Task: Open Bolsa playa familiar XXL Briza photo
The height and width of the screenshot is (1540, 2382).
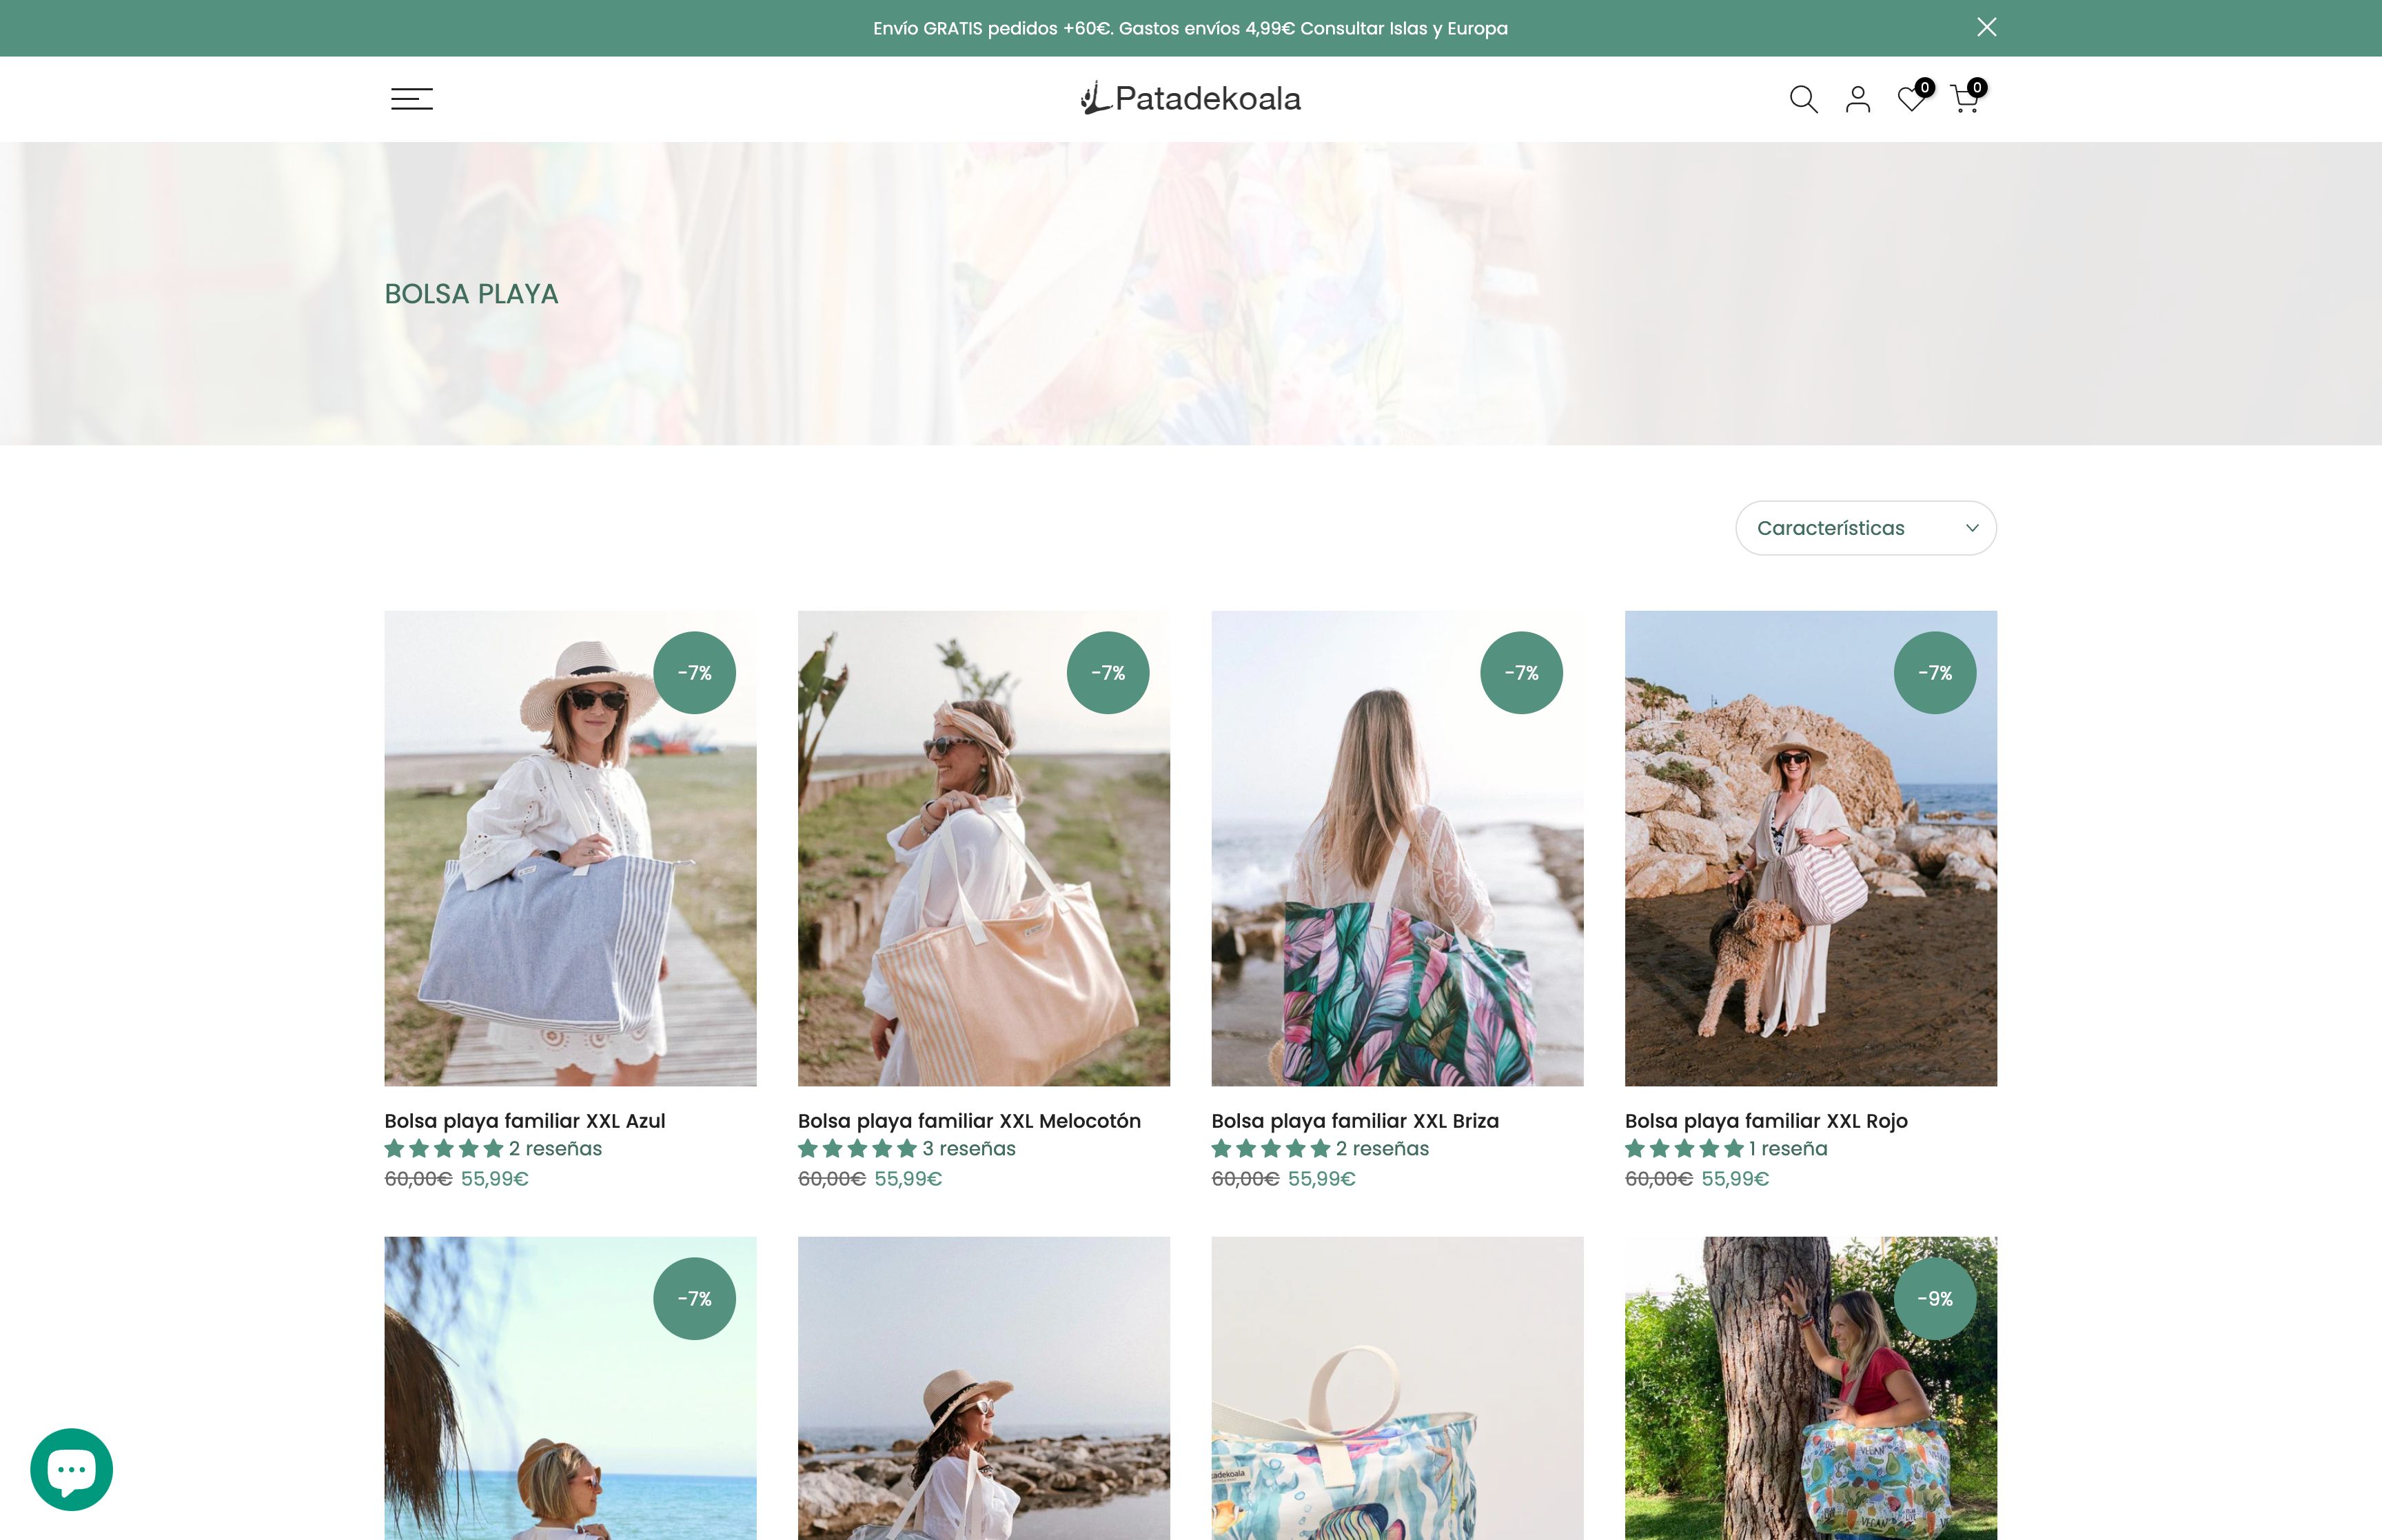Action: (1397, 848)
